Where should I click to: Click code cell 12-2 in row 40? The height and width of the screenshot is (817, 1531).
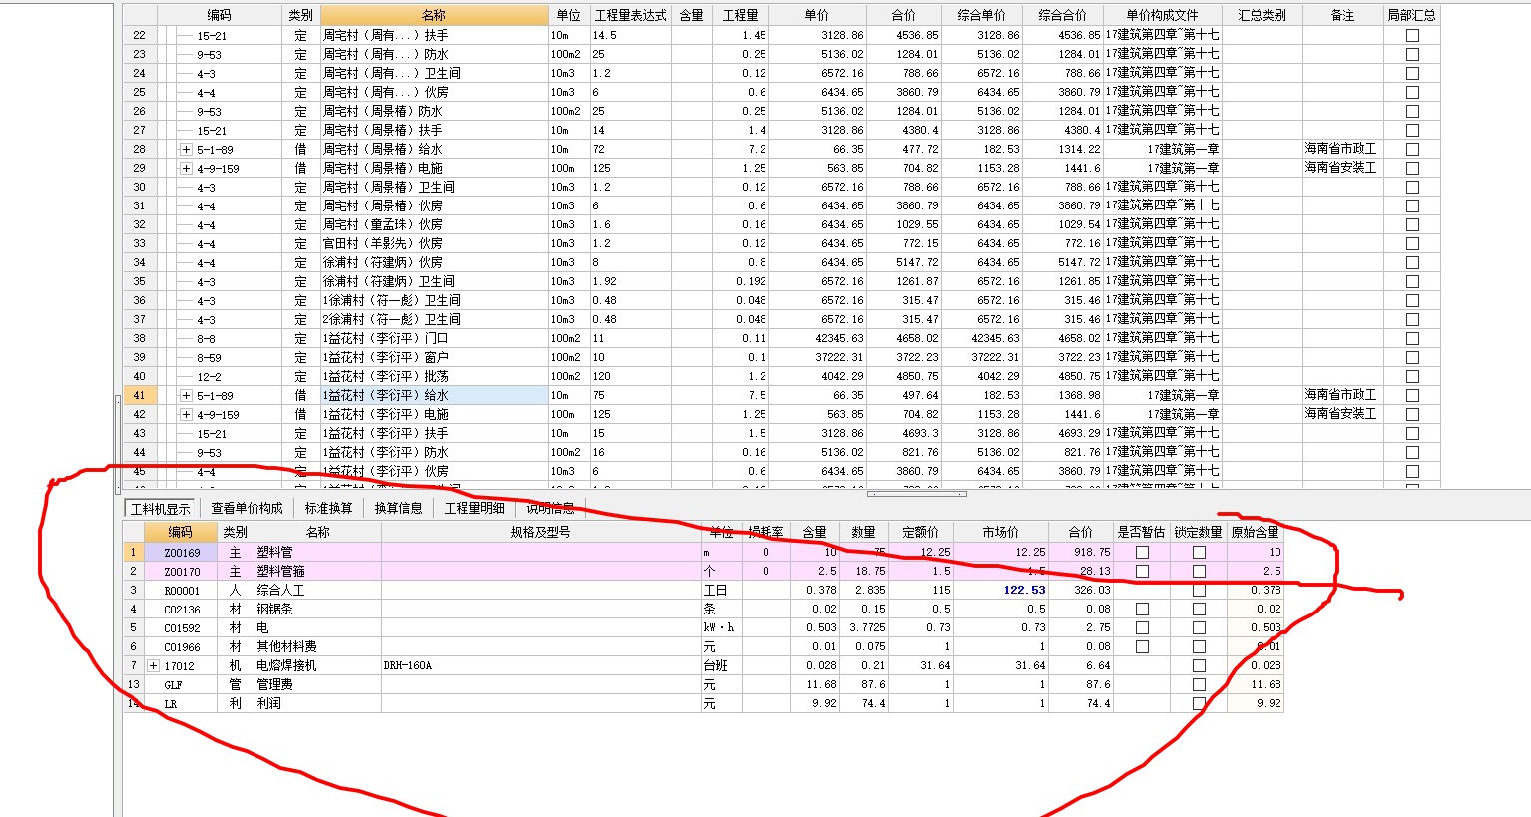click(x=208, y=376)
